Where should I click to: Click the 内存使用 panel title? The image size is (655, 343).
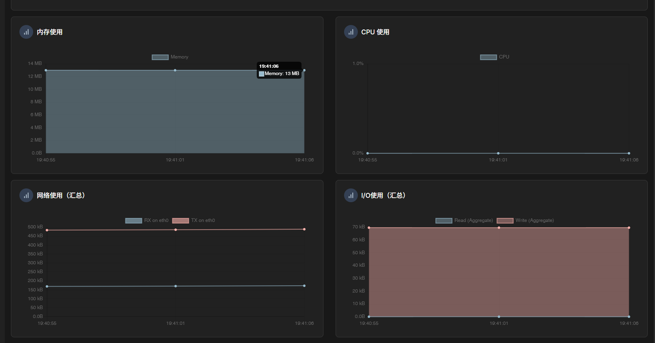tap(50, 32)
